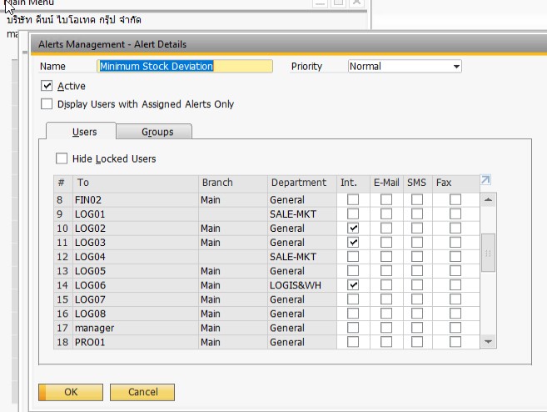Click row number 12 in the table
Screen dimensions: 547x412
62,257
